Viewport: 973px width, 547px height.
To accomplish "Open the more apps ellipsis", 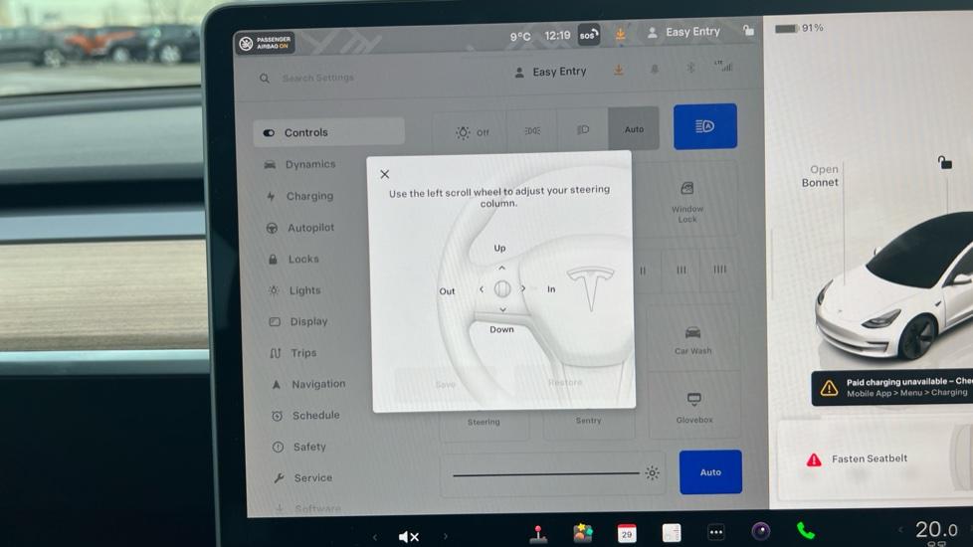I will click(x=716, y=531).
